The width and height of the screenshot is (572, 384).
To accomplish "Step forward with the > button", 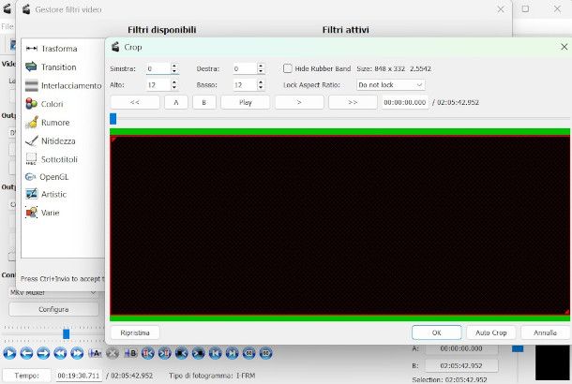I will click(x=299, y=102).
